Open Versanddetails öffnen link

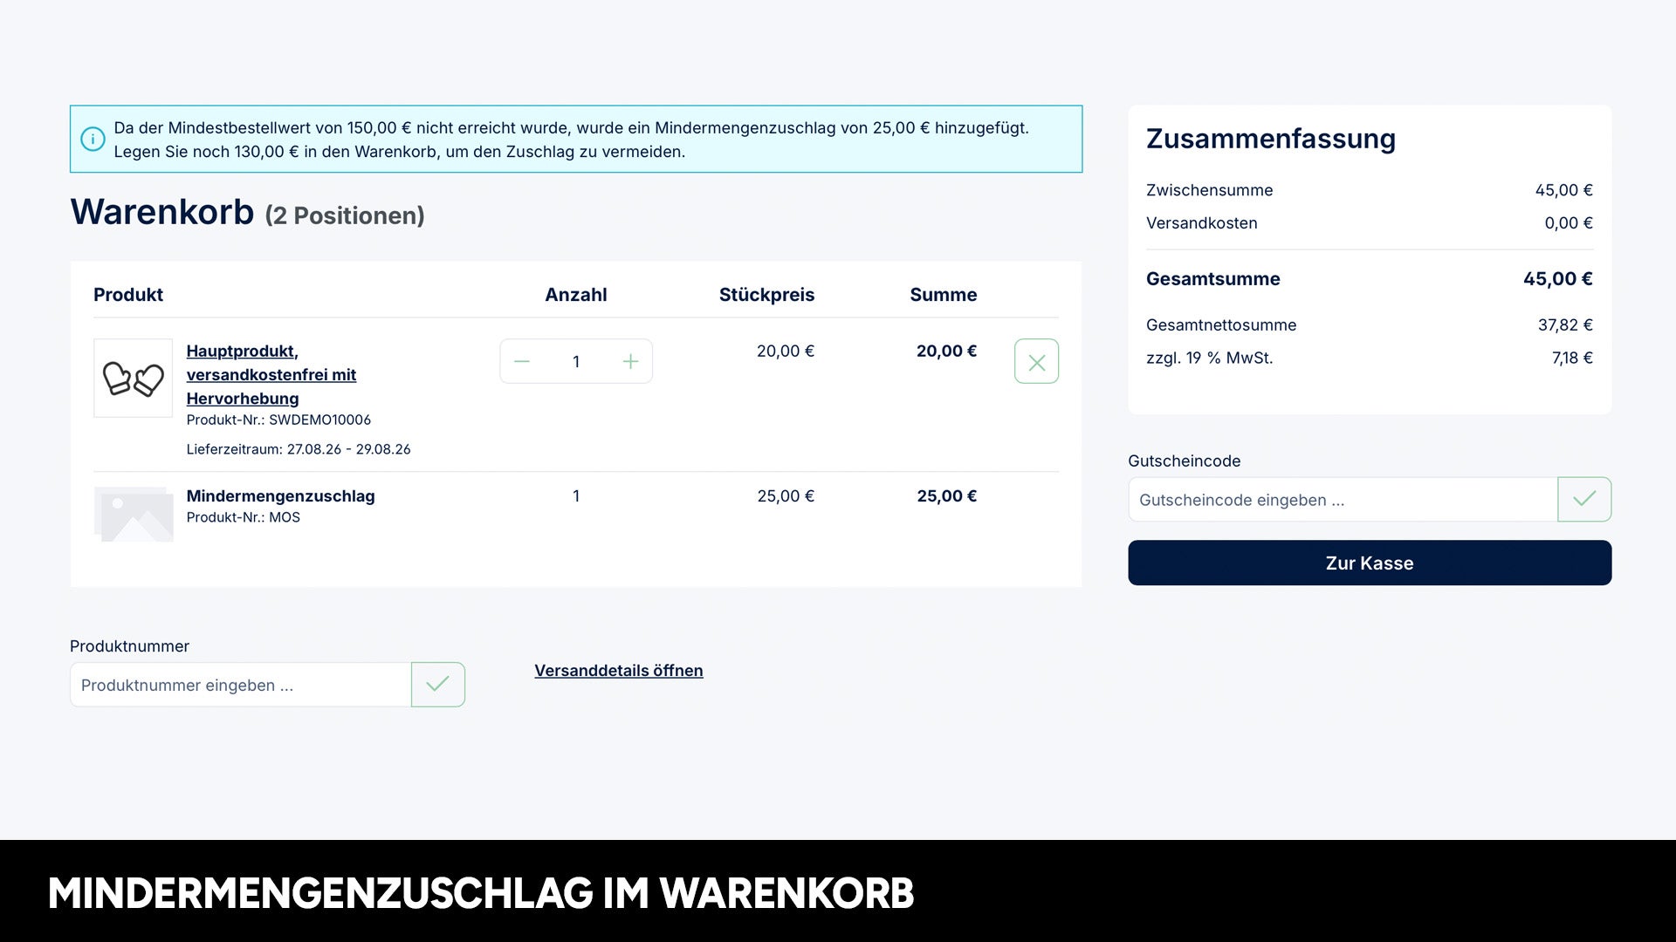click(x=619, y=671)
